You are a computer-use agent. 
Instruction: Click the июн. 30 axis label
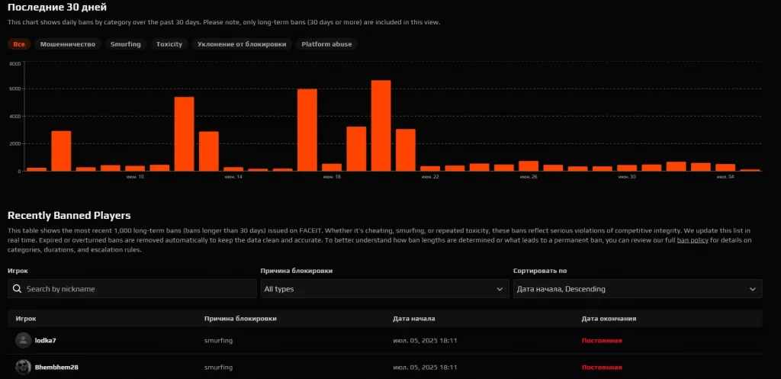tap(627, 177)
